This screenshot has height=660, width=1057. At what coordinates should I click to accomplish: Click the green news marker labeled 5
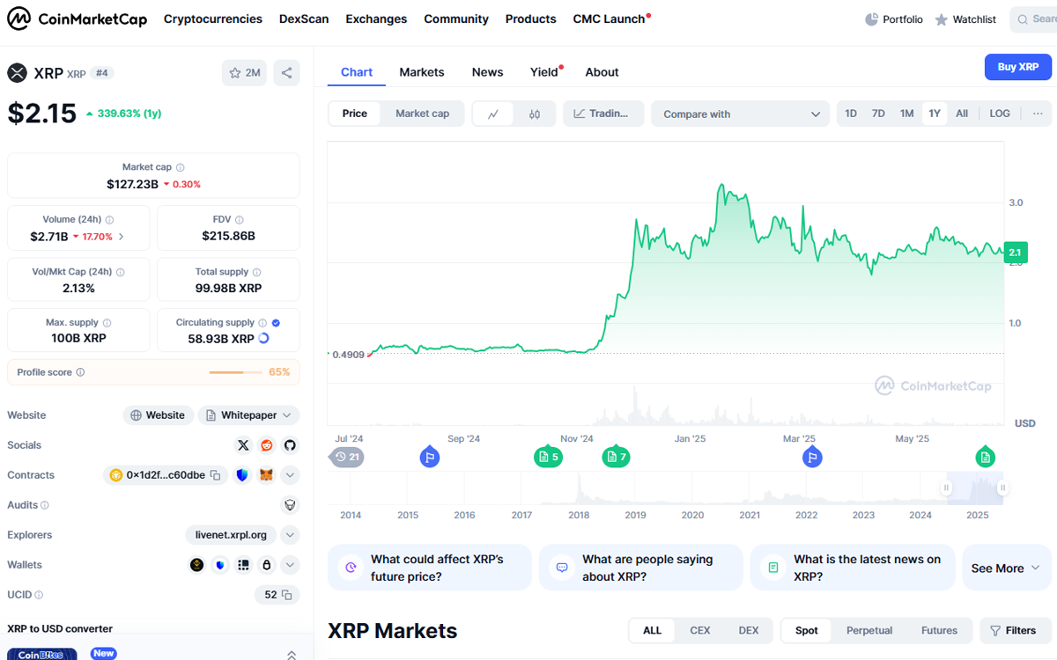tap(548, 457)
